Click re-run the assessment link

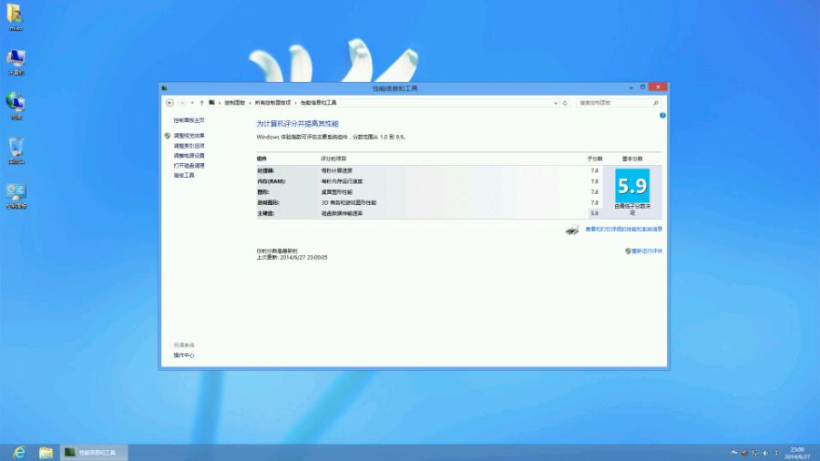647,251
